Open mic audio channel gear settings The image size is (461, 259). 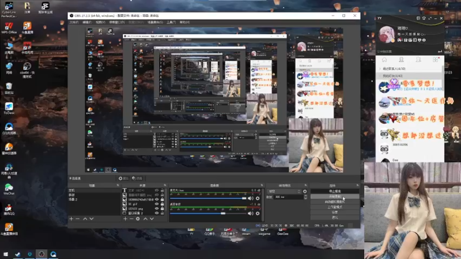point(258,199)
